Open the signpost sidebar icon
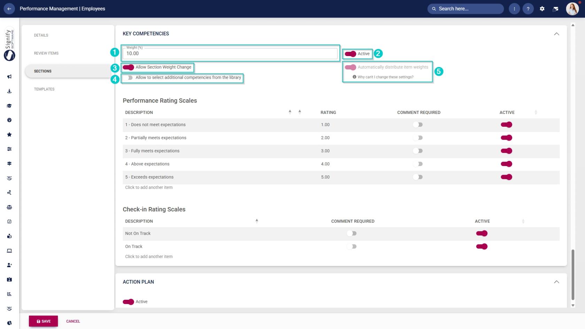This screenshot has width=585, height=329. 9,163
